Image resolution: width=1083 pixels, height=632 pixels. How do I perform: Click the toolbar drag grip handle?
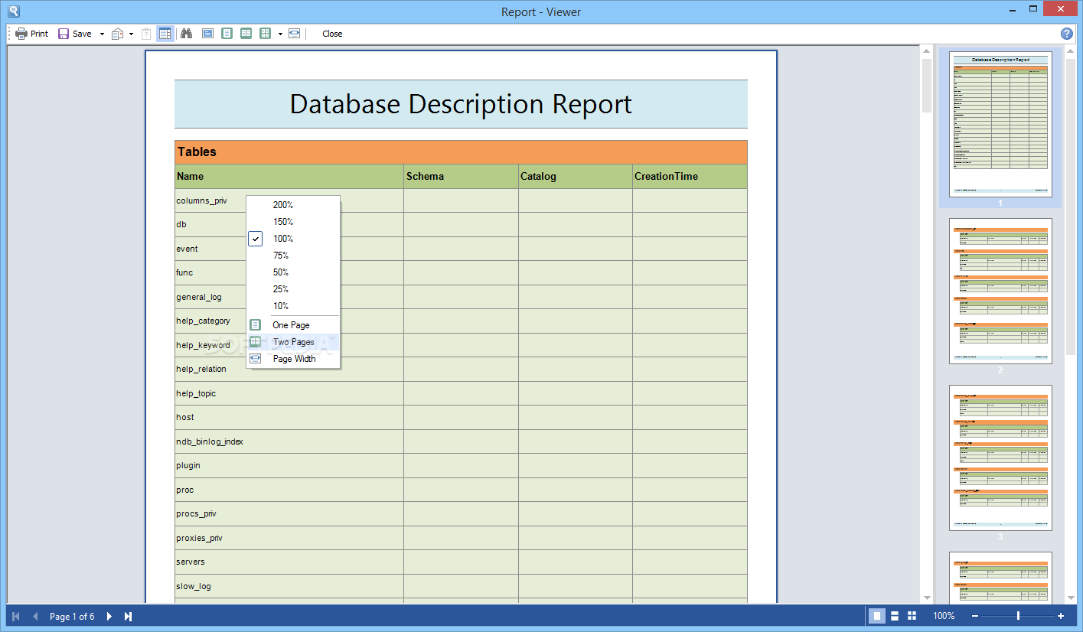[10, 34]
